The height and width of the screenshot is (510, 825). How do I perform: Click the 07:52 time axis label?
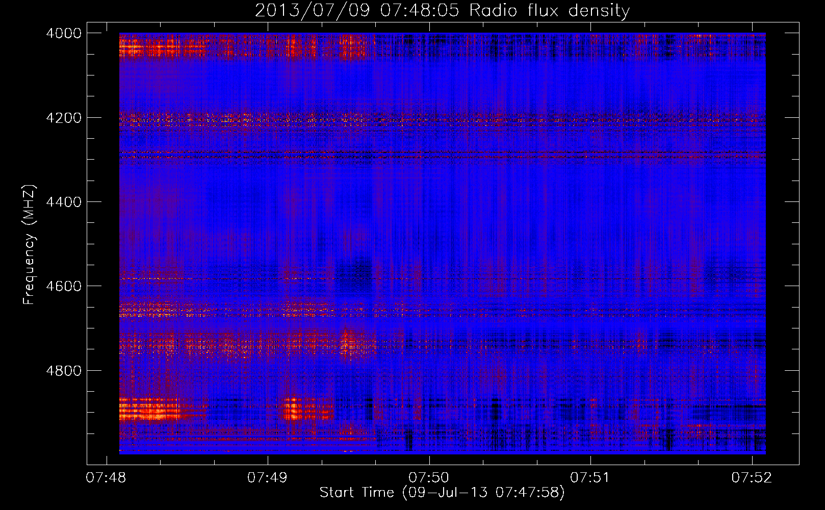[x=752, y=477]
